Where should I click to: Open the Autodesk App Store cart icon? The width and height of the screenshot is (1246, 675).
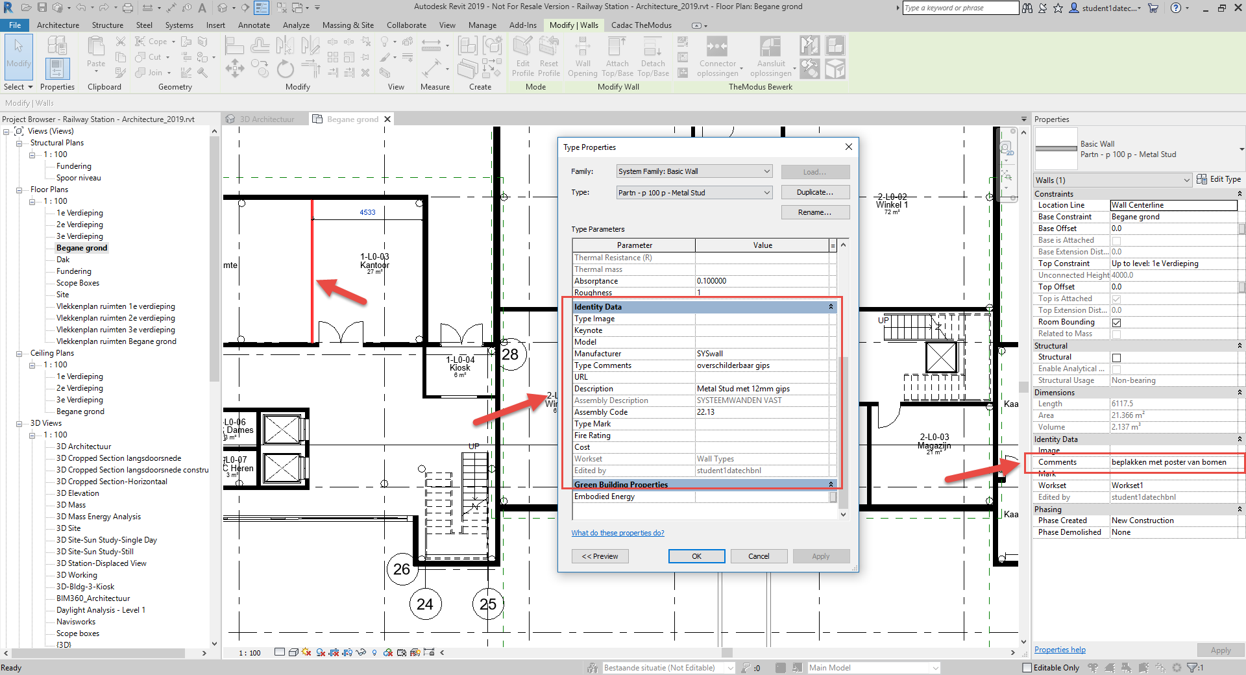[1153, 8]
